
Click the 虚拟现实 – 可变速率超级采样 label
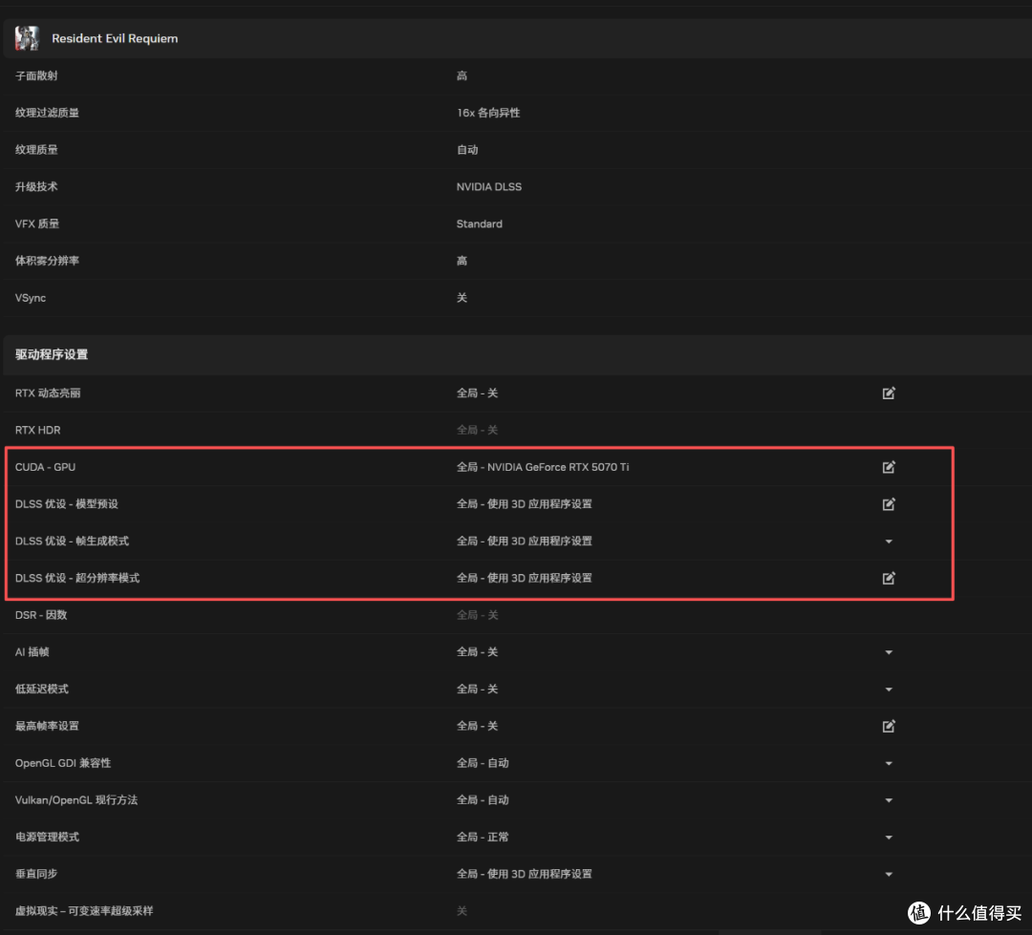click(83, 911)
